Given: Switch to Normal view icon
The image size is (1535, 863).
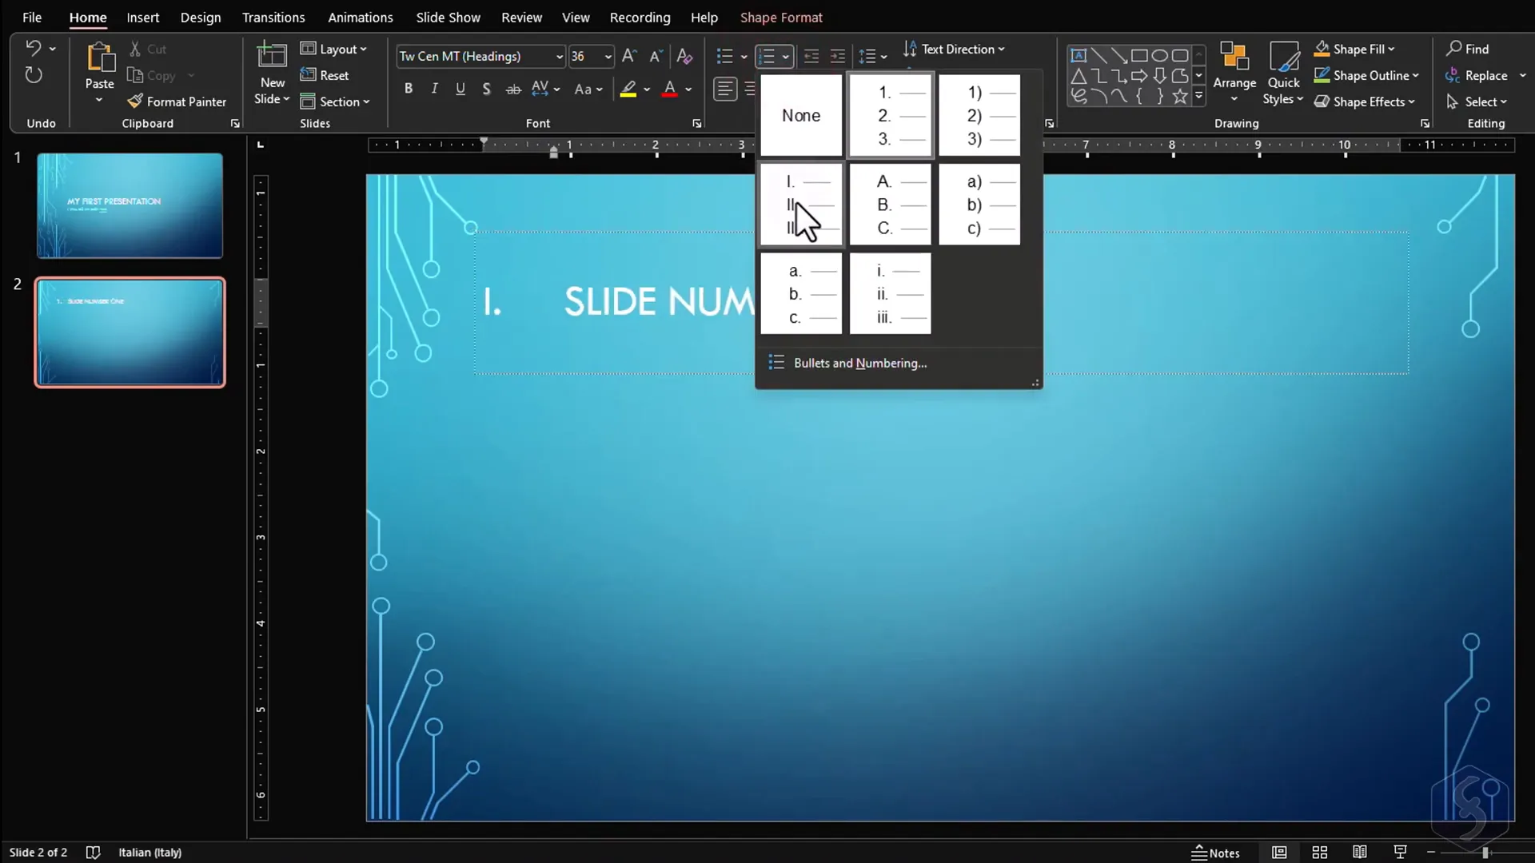Looking at the screenshot, I should pyautogui.click(x=1279, y=853).
